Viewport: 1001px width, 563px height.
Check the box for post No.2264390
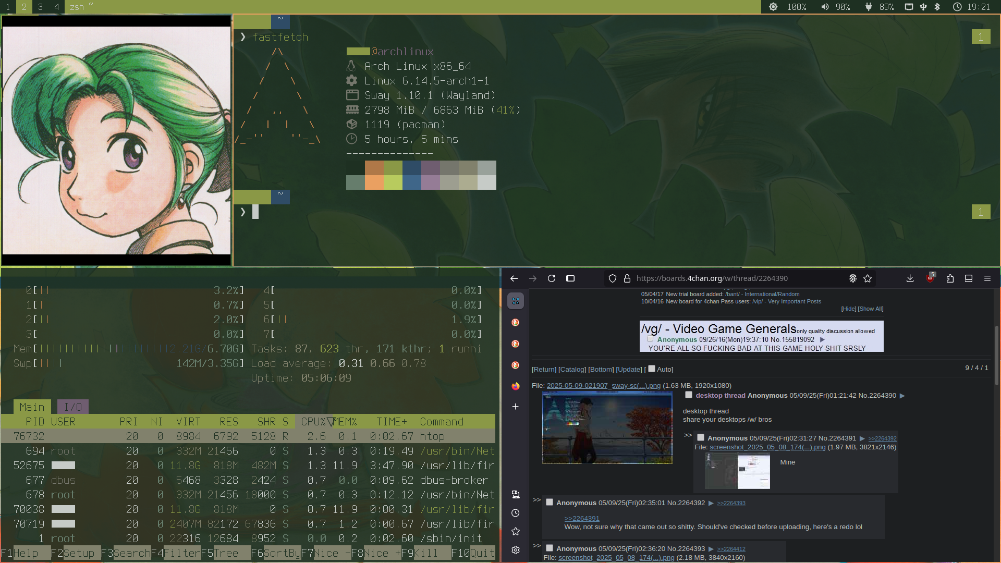coord(688,395)
